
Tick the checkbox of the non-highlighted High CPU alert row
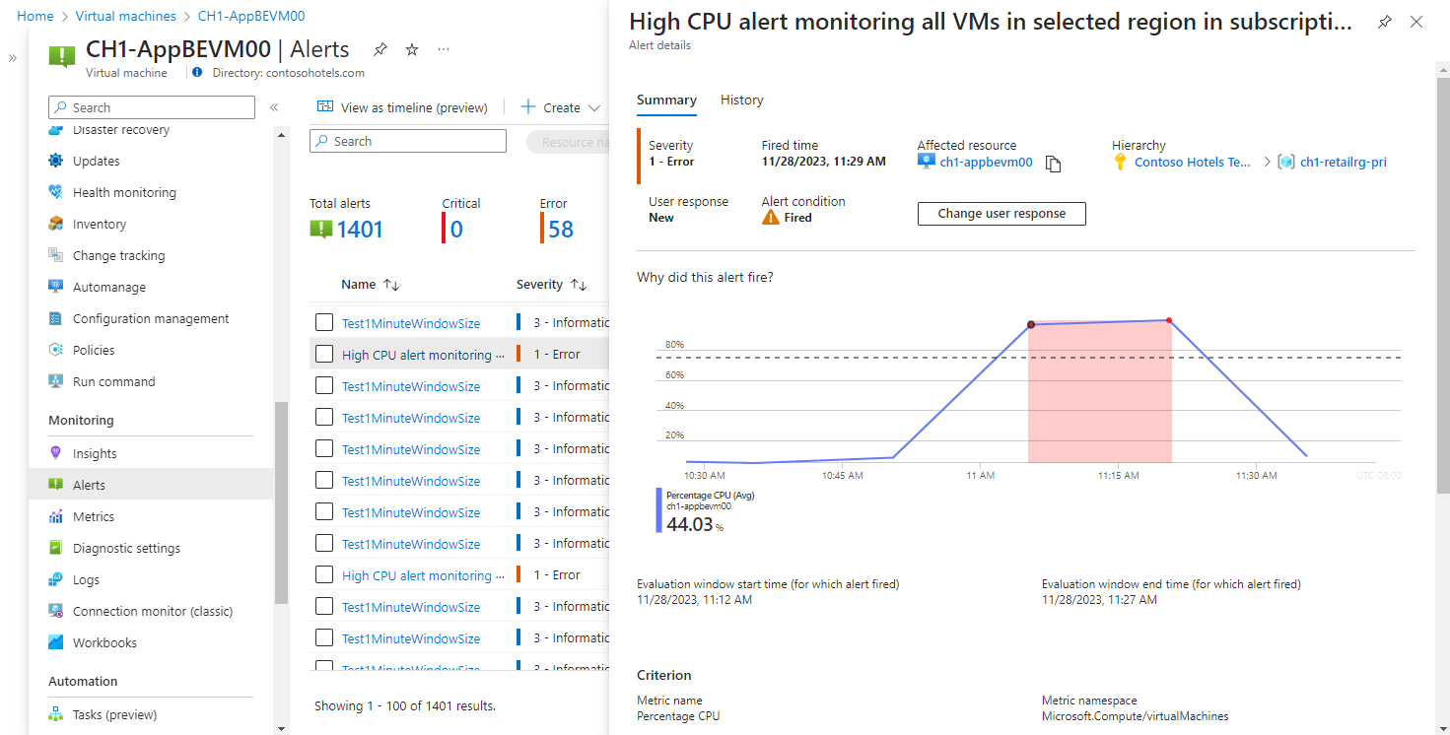coord(324,574)
